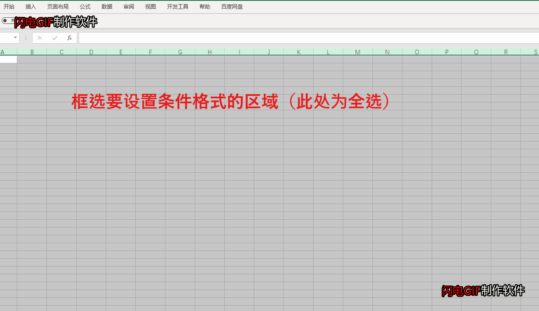Select column B header
This screenshot has height=311, width=539.
[x=32, y=52]
